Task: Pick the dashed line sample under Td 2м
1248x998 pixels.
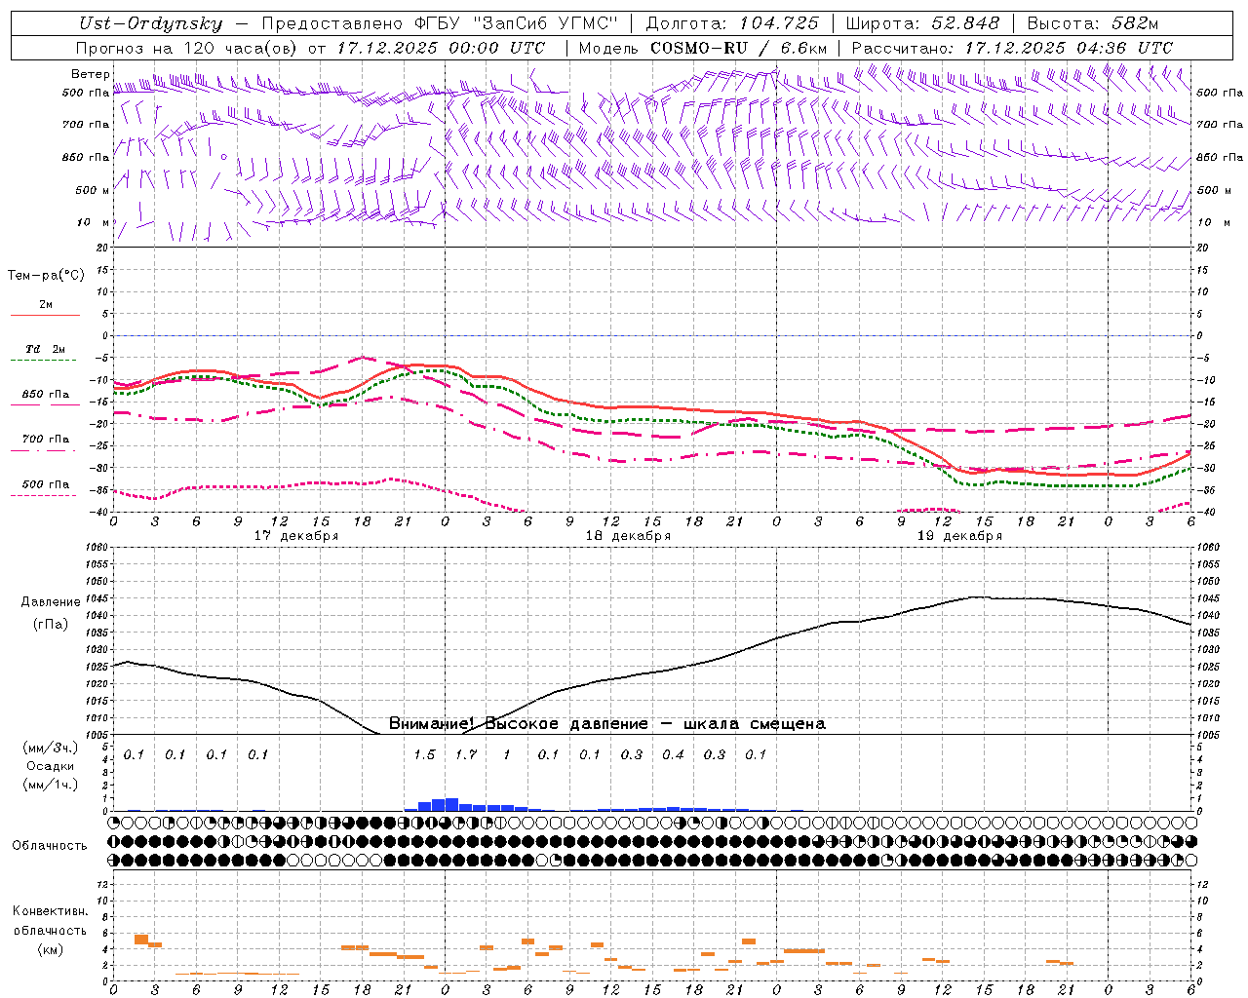Action: tap(43, 361)
